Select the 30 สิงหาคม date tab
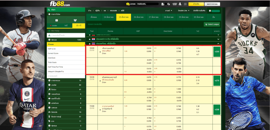The height and width of the screenshot is (130, 270). 199,17
